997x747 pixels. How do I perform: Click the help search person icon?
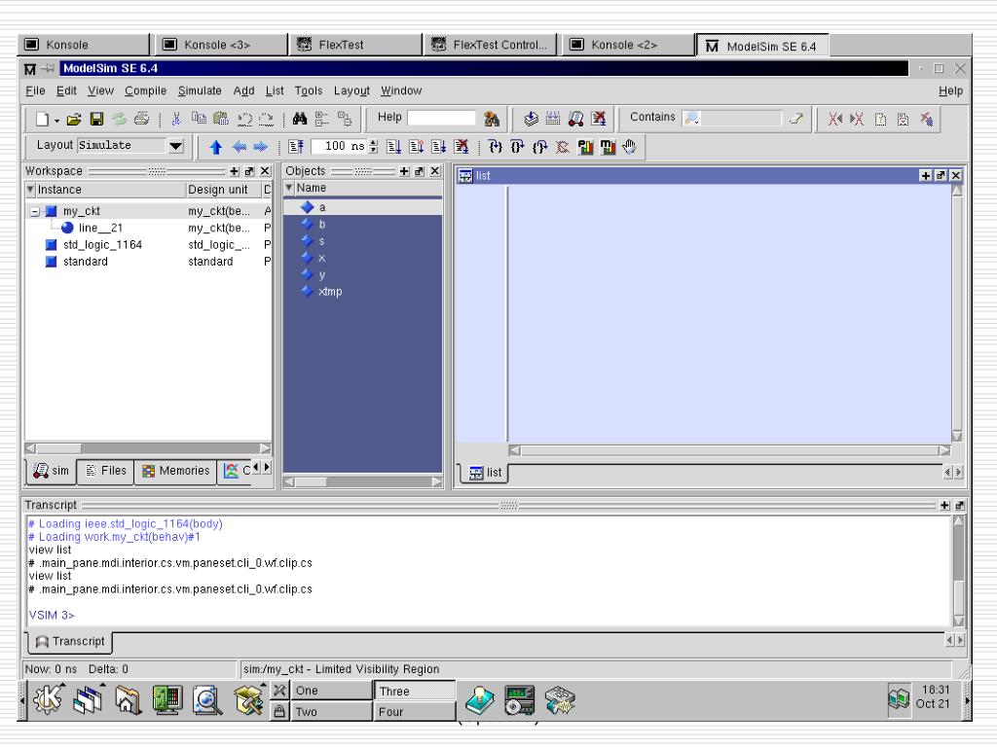click(492, 119)
